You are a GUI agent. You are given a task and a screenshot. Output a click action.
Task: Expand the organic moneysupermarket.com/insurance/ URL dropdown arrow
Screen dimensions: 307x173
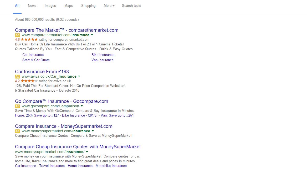tap(87, 152)
